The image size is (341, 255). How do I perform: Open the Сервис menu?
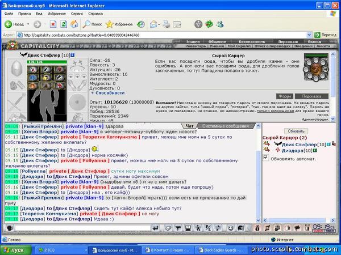point(77,14)
